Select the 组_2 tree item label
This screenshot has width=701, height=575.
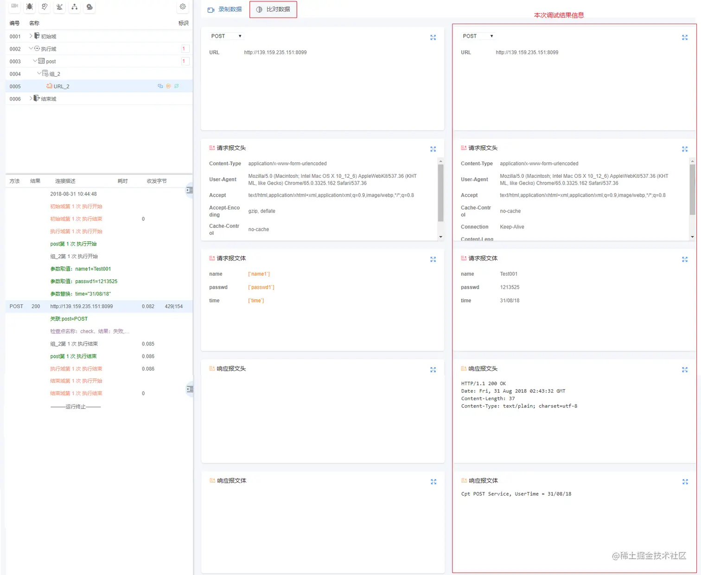click(x=55, y=74)
